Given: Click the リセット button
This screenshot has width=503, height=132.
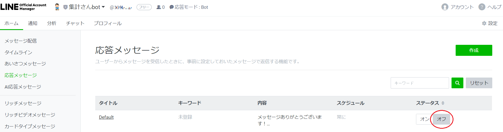Looking at the screenshot, I should pos(479,83).
